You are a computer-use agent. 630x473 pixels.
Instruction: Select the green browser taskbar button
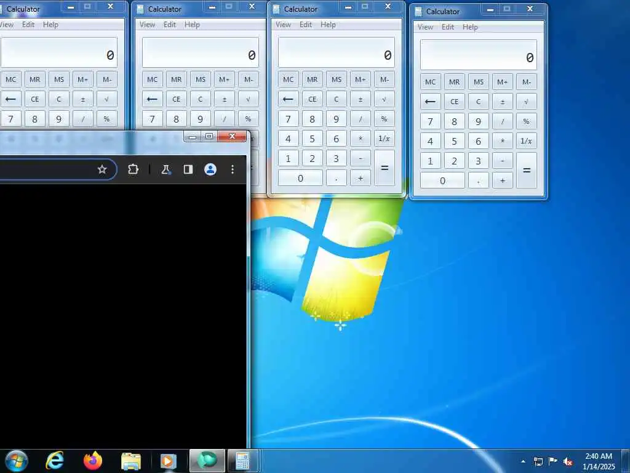[207, 461]
